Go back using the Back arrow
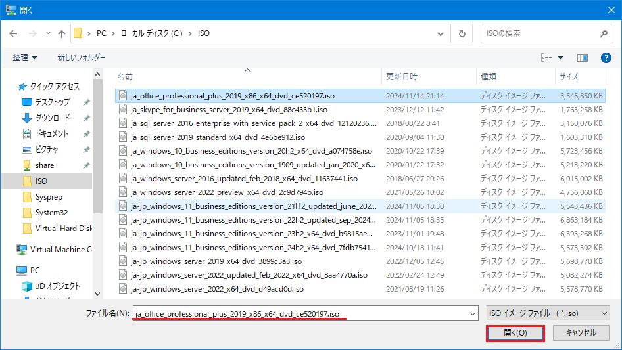This screenshot has width=622, height=350. [13, 33]
